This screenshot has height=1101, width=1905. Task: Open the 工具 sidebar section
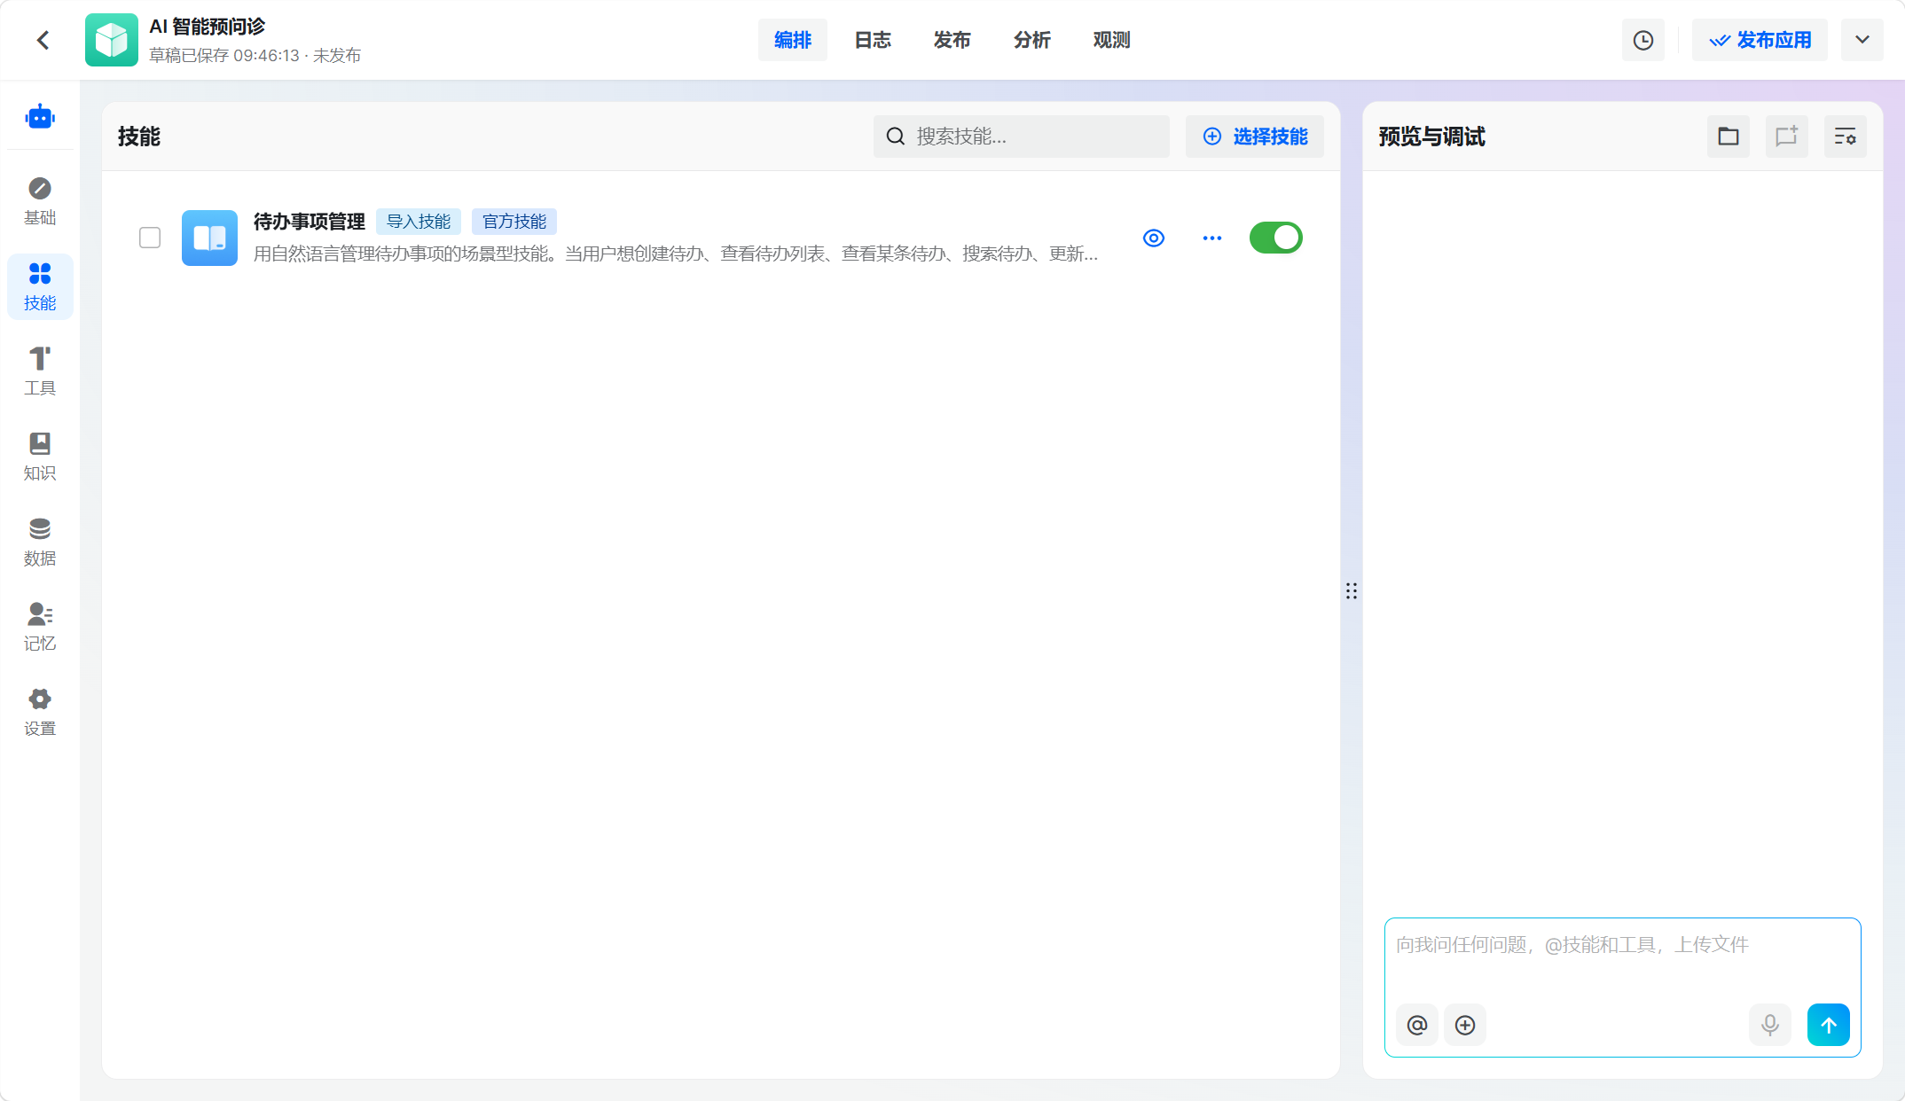click(40, 372)
